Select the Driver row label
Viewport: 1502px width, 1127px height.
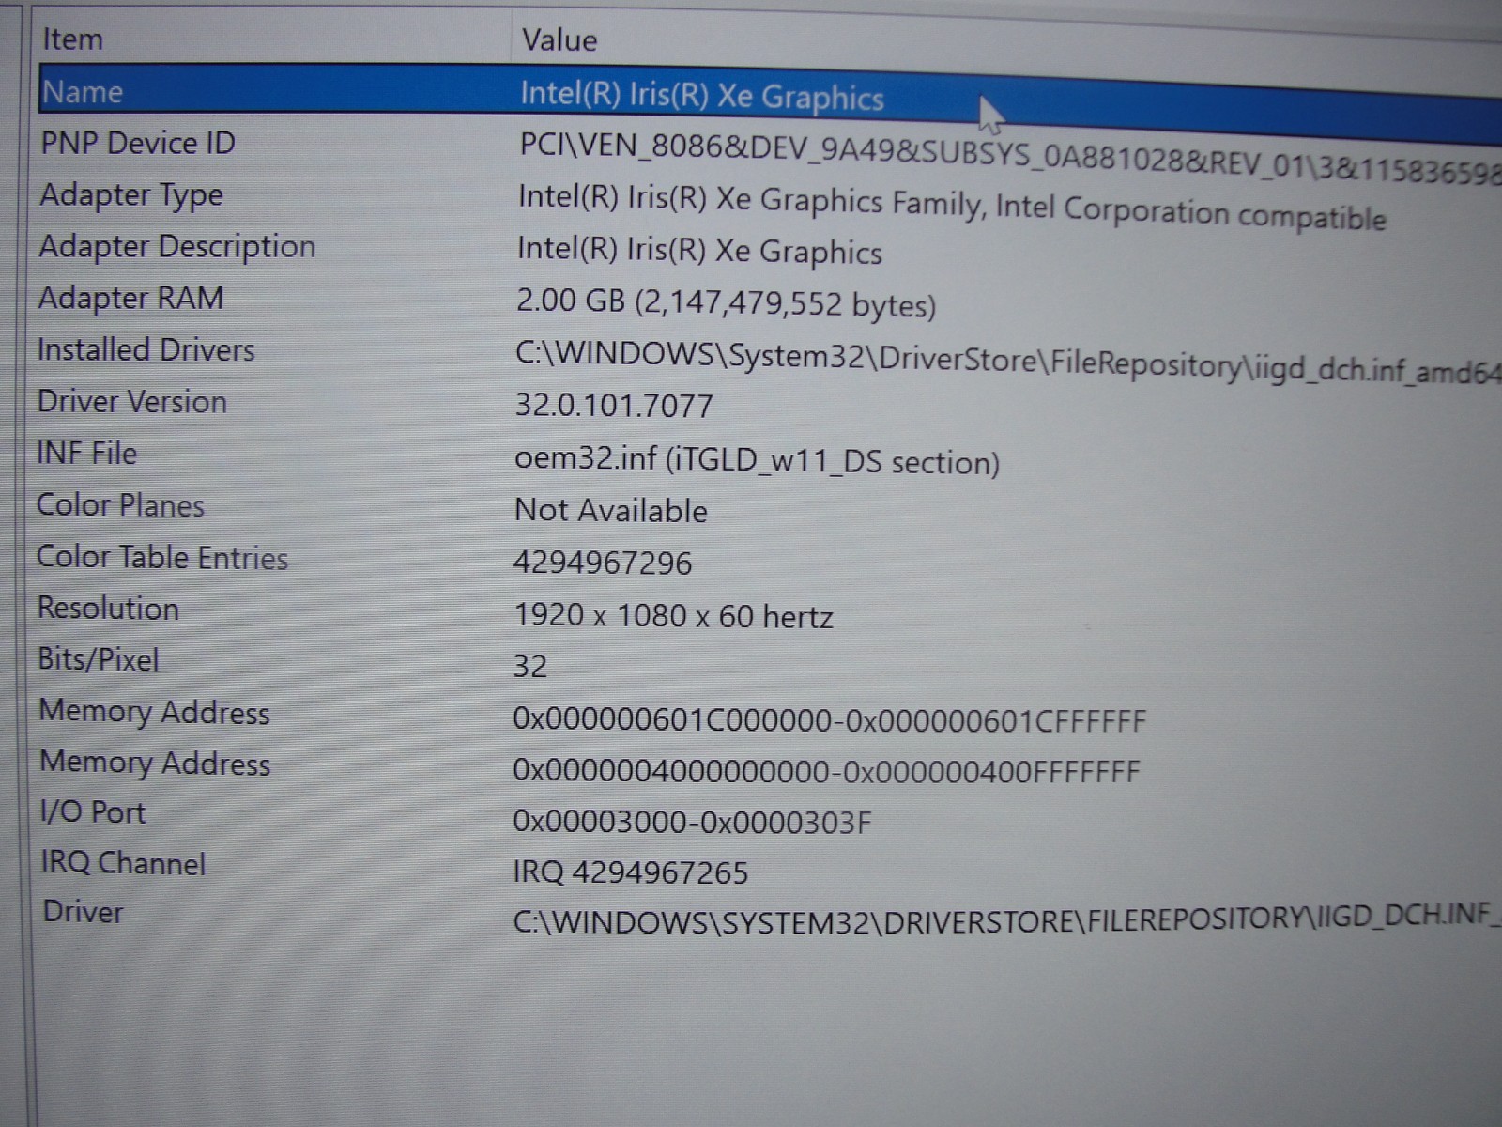pos(83,911)
